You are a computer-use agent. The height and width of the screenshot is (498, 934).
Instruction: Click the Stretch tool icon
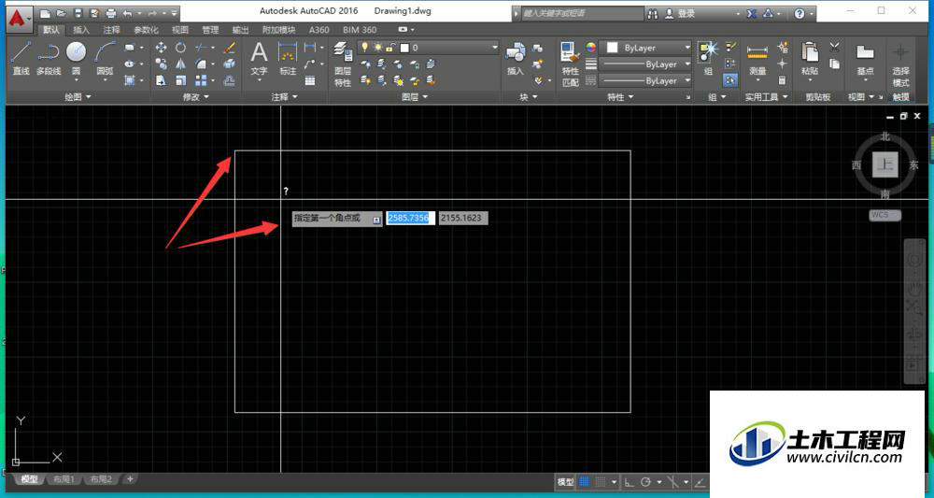[161, 79]
